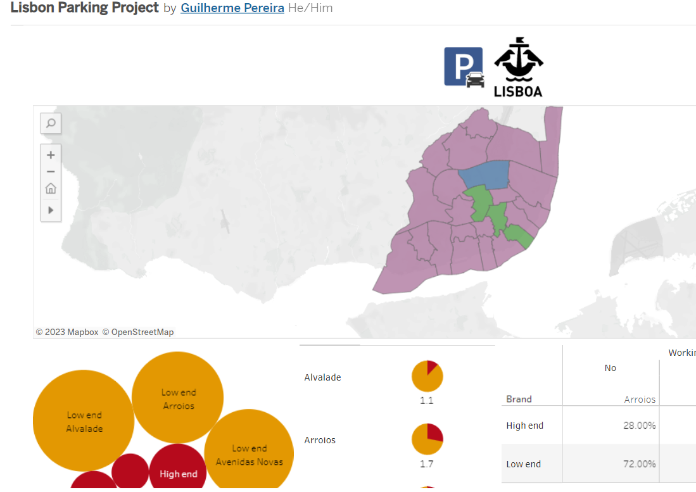Click the Arroios pie chart
Image resolution: width=696 pixels, height=492 pixels.
[427, 439]
